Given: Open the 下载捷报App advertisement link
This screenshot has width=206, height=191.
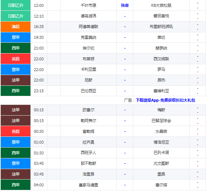Looking at the screenshot, I should click(x=166, y=100).
